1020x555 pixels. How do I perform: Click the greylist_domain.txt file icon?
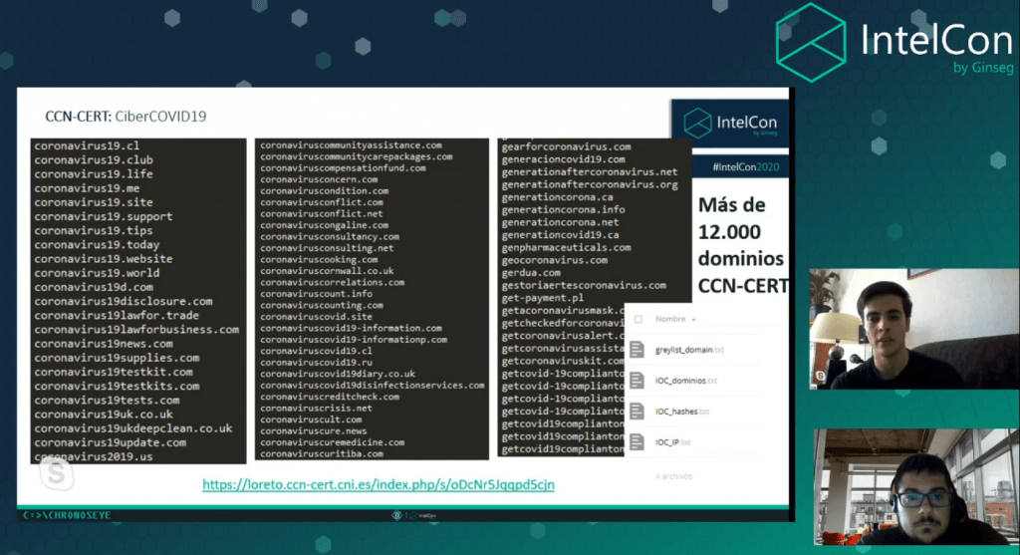(x=637, y=350)
